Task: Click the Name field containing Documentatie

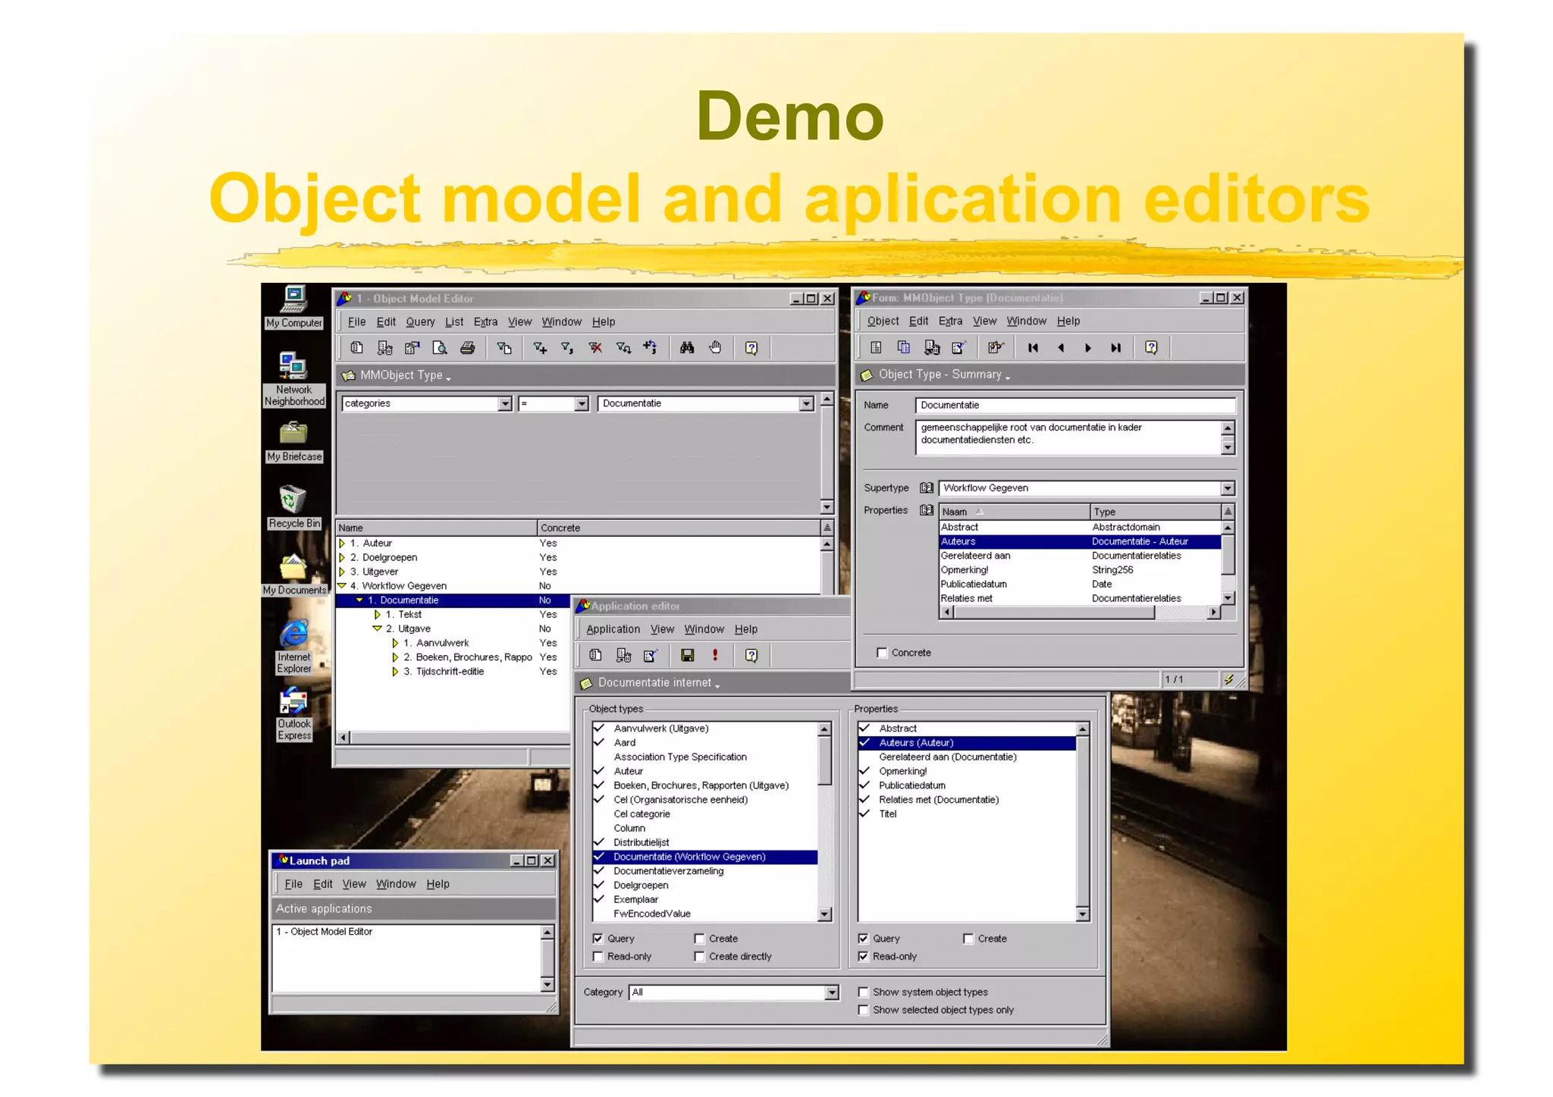Action: click(x=1075, y=406)
